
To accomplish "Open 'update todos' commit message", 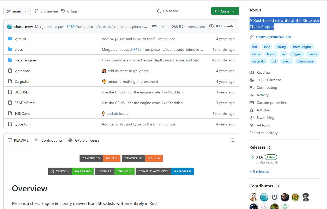I will tap(117, 113).
